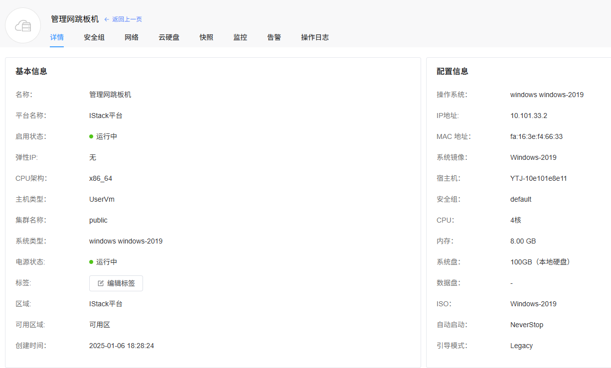Viewport: 611px width, 368px height.
Task: Click the 集群名称 value public
Action: click(x=98, y=220)
